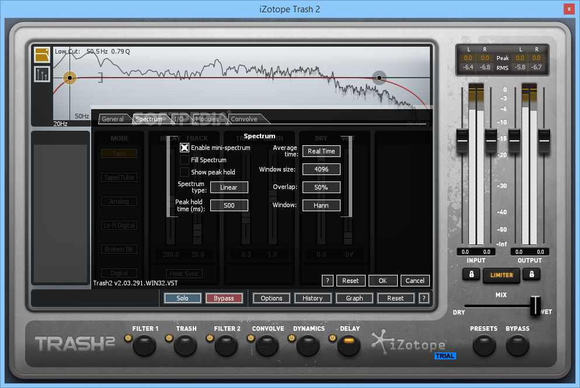Select the filter curve view icon
The height and width of the screenshot is (388, 580).
(x=42, y=55)
